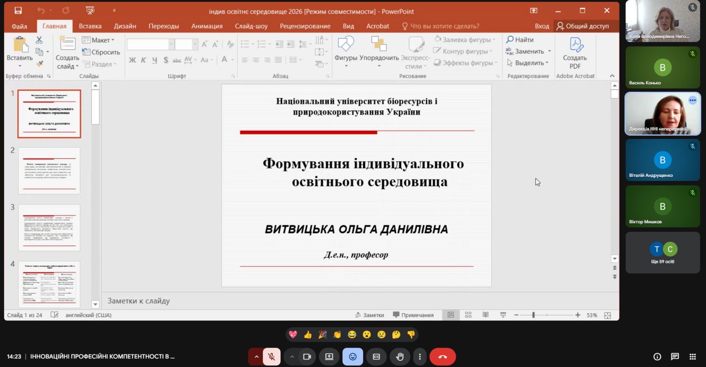Send the thumbs up emoji reaction
Viewport: 706px width, 367px height.
click(x=308, y=335)
